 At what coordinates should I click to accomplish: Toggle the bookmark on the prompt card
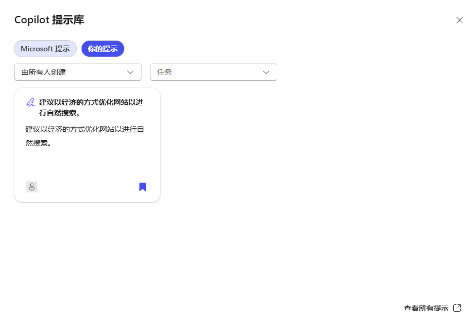coord(143,187)
